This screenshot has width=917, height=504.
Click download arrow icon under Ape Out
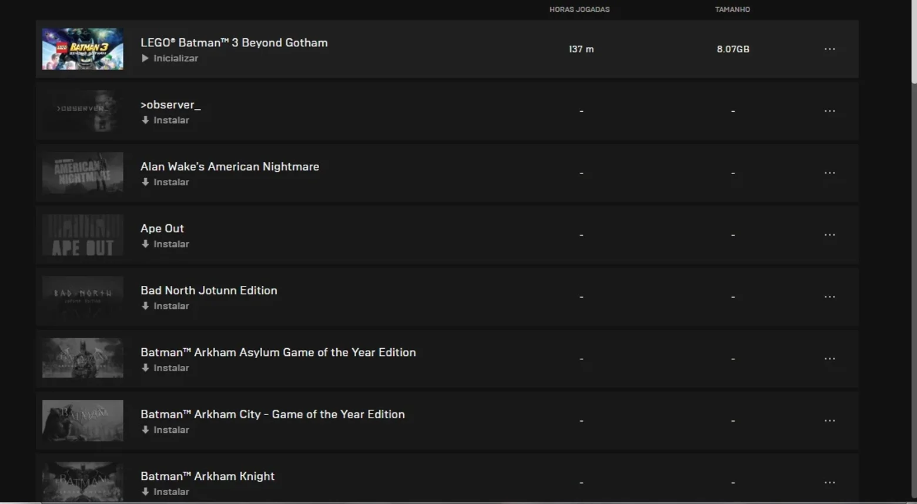[x=145, y=244]
